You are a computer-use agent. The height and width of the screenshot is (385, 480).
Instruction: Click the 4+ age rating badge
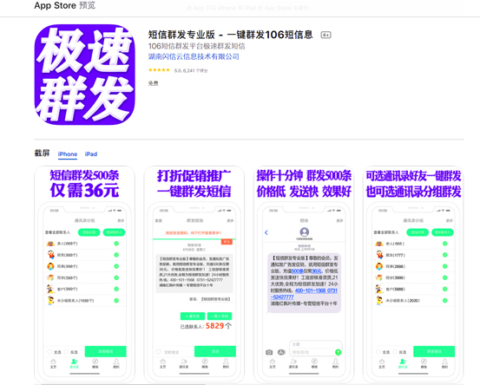[x=325, y=35]
